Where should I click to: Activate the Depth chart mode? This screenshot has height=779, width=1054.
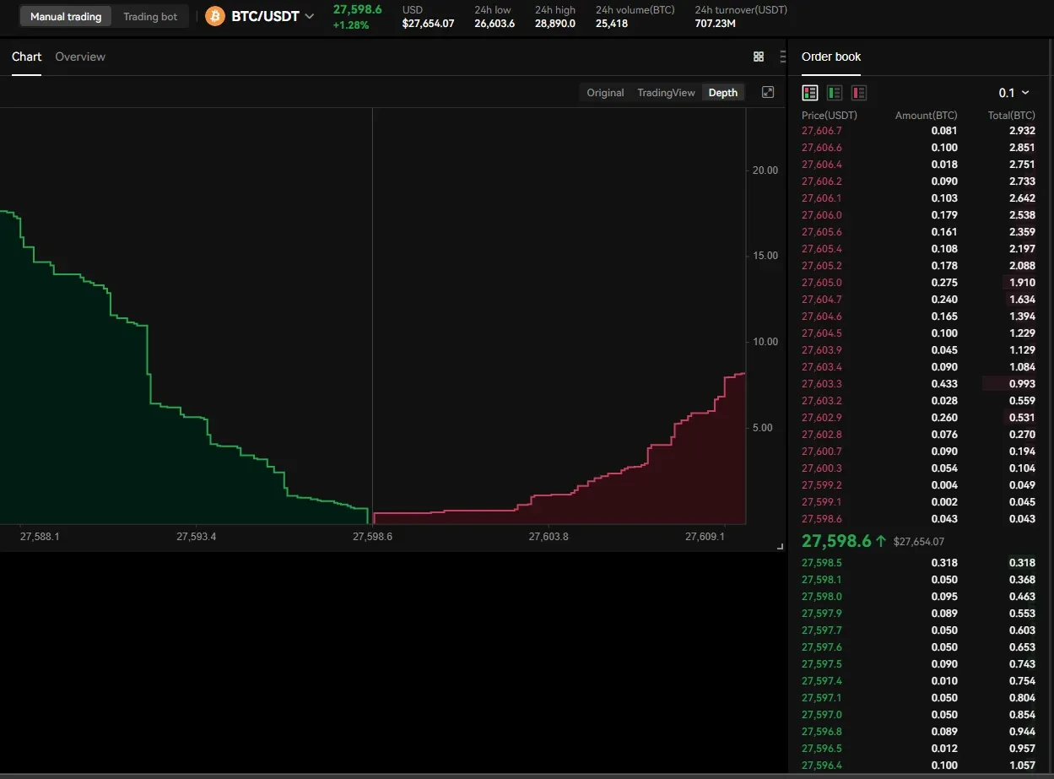tap(722, 92)
